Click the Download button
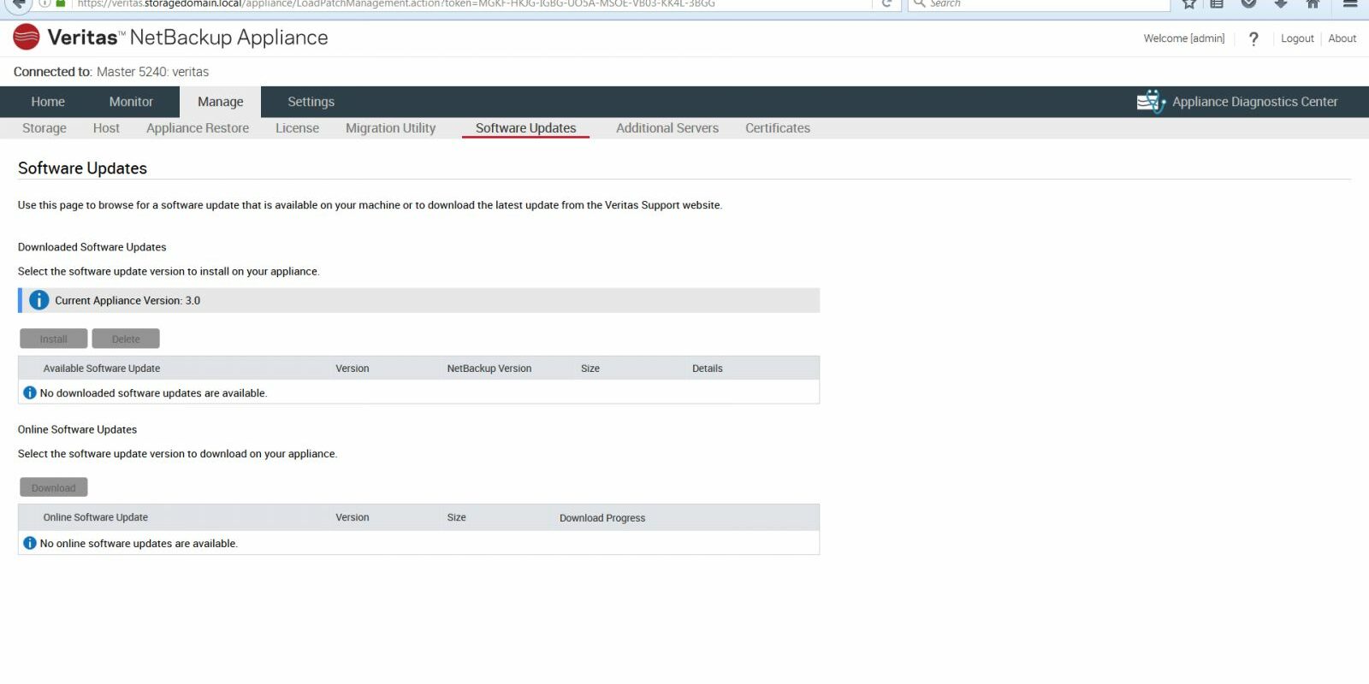Viewport: 1369px width, 684px height. point(53,487)
